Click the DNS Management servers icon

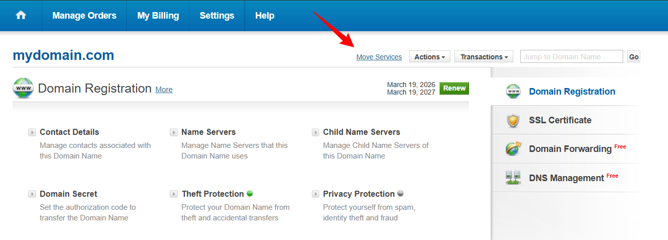pos(513,178)
